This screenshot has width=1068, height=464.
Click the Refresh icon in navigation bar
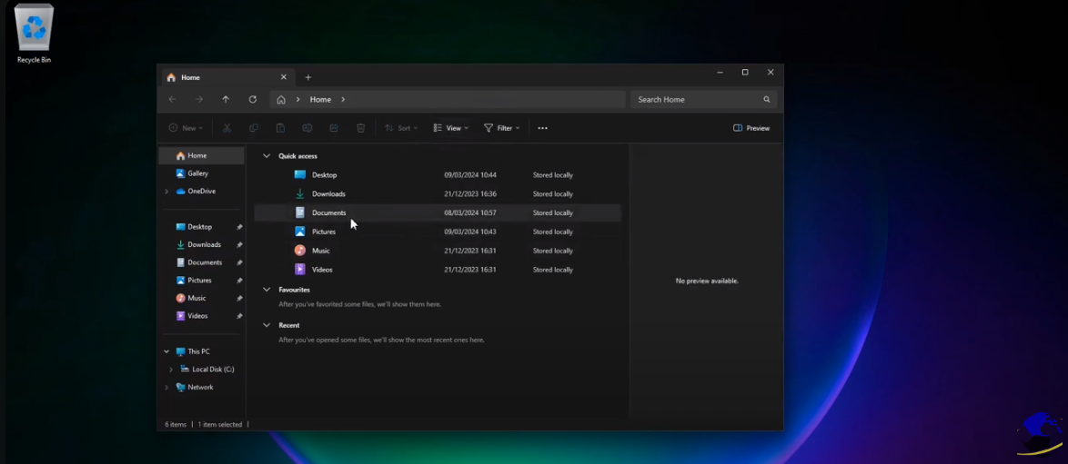tap(253, 100)
